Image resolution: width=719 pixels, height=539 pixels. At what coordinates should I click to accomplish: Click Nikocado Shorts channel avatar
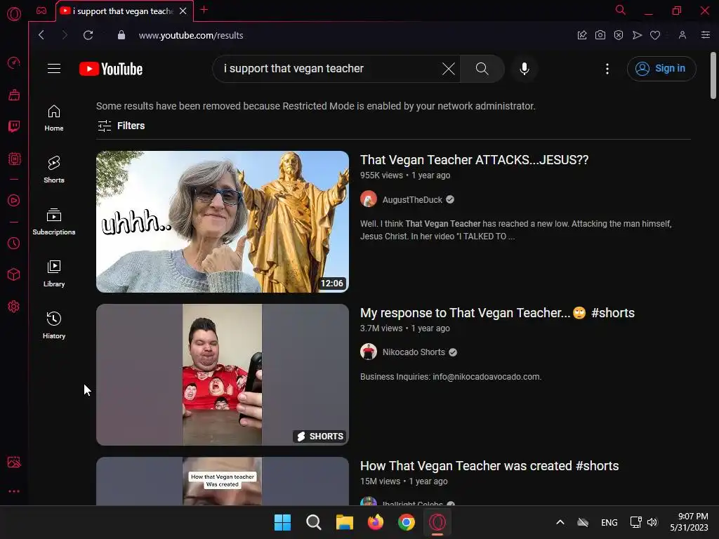368,352
